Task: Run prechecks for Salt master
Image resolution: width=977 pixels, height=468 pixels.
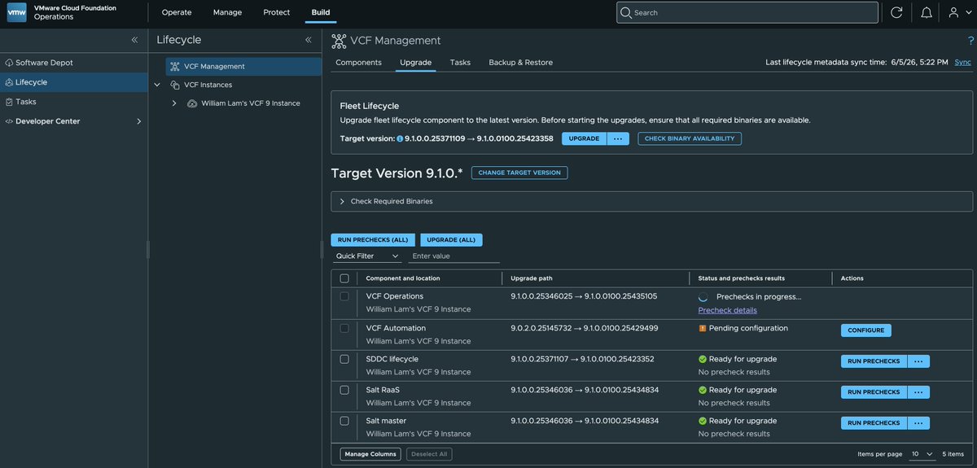Action: pos(874,423)
